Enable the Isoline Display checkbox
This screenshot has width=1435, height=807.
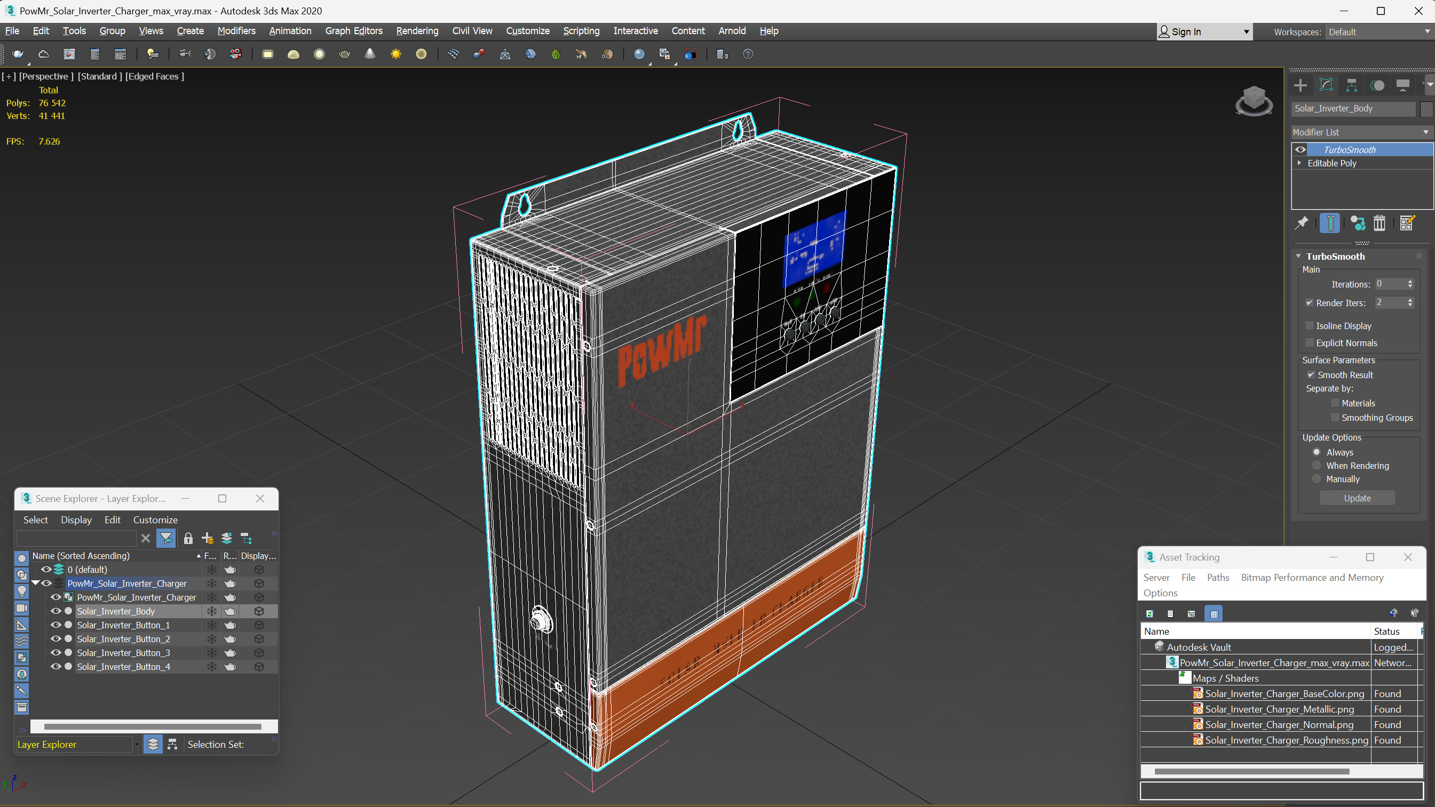pyautogui.click(x=1310, y=326)
